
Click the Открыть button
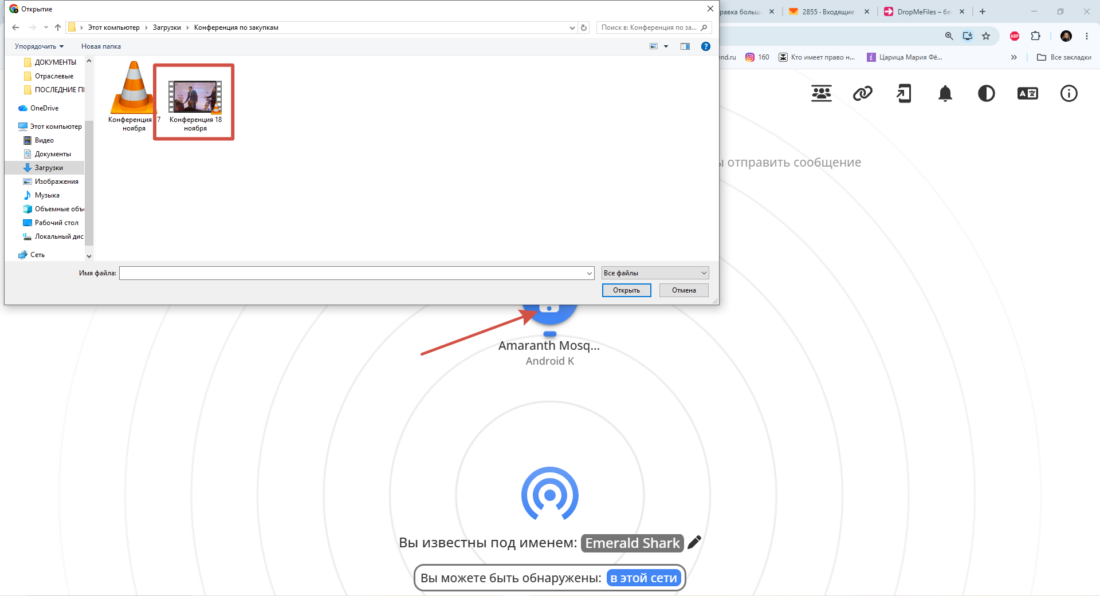626,290
